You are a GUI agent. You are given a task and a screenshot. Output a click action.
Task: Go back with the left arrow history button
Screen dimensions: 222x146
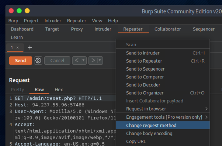(x=76, y=60)
